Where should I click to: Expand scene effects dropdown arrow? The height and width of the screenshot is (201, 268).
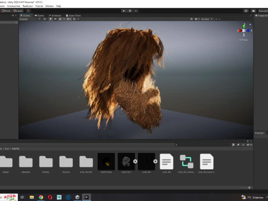point(64,19)
